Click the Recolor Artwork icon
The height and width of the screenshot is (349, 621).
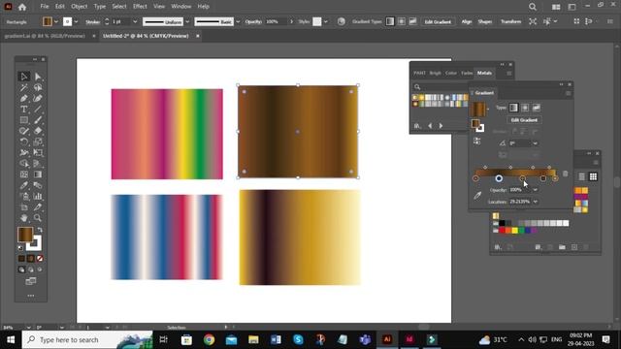coord(341,21)
